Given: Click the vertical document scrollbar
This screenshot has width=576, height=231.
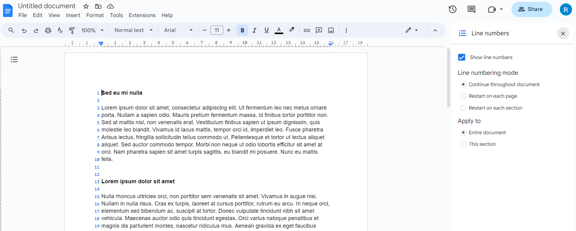Looking at the screenshot, I should point(448,78).
